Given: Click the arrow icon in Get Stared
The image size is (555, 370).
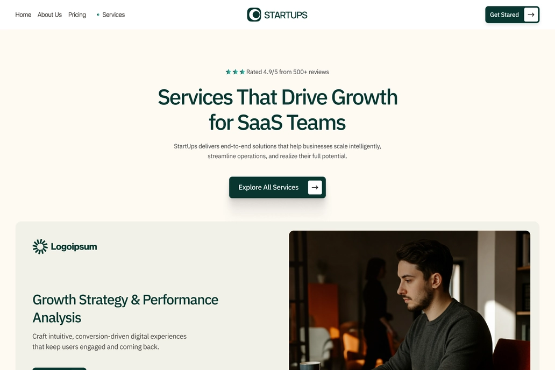Looking at the screenshot, I should click(531, 15).
